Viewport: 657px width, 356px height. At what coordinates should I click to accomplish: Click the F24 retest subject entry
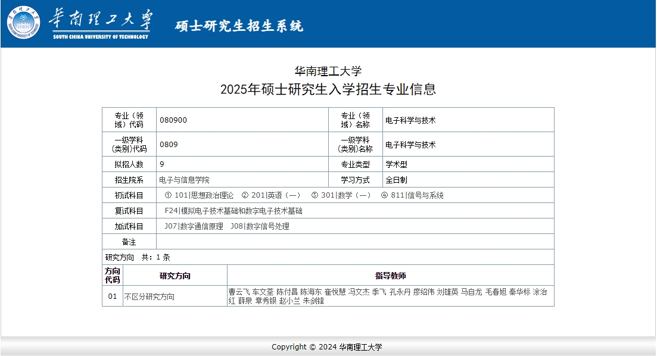tap(233, 211)
